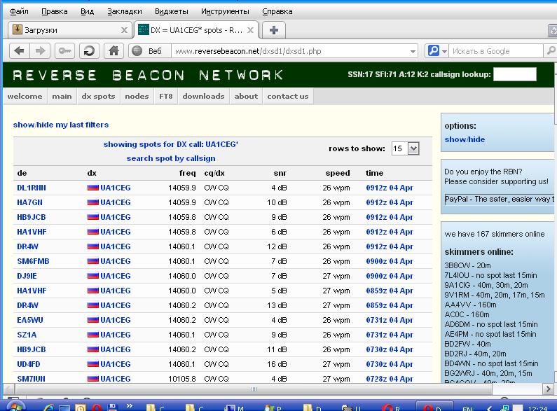Image resolution: width=557 pixels, height=411 pixels.
Task: Open spotter HA7GN link
Action: [30, 202]
